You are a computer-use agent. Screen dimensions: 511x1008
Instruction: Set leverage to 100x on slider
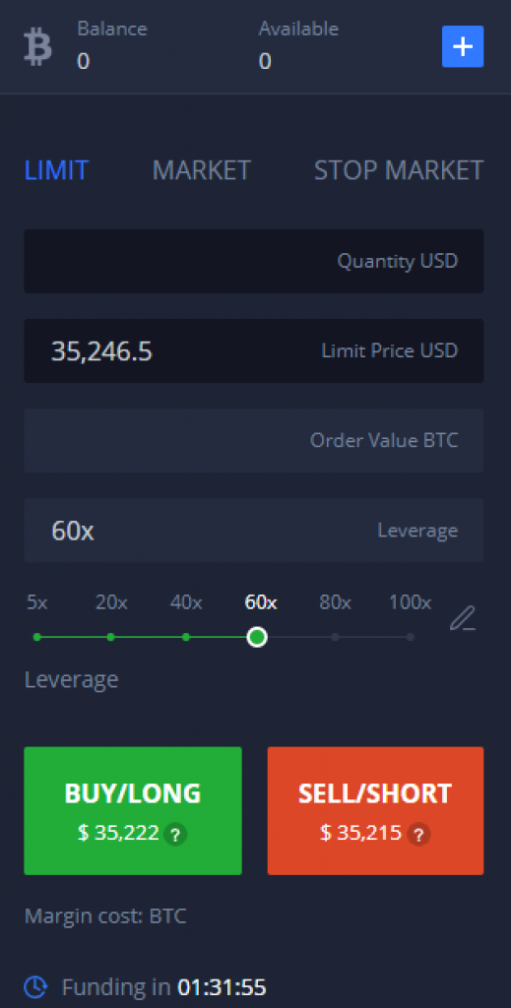(x=411, y=637)
